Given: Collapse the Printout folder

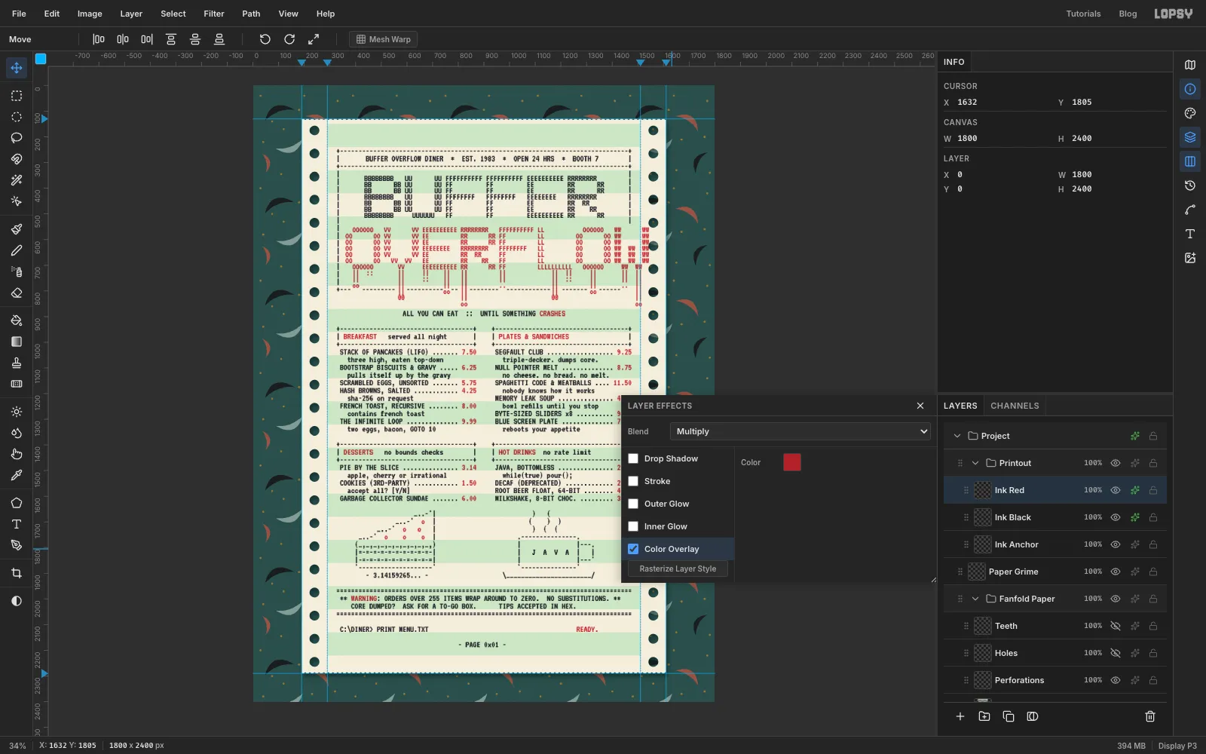Looking at the screenshot, I should pos(975,463).
